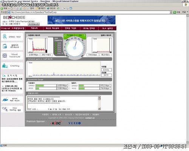Image resolution: width=189 pixels, height=151 pixels.
Task: Click the 714.6 kbps upload value
Action: coord(93,55)
